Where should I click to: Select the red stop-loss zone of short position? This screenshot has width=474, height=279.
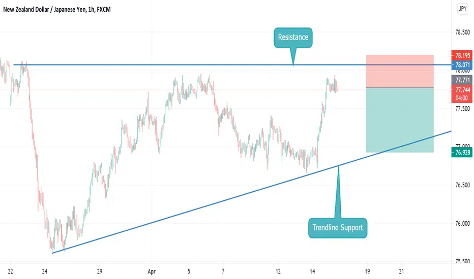tap(400, 71)
